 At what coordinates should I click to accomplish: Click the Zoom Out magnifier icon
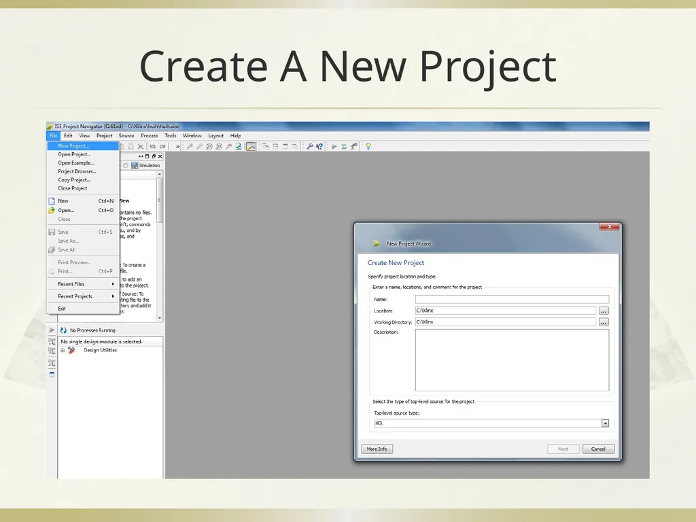pos(199,147)
